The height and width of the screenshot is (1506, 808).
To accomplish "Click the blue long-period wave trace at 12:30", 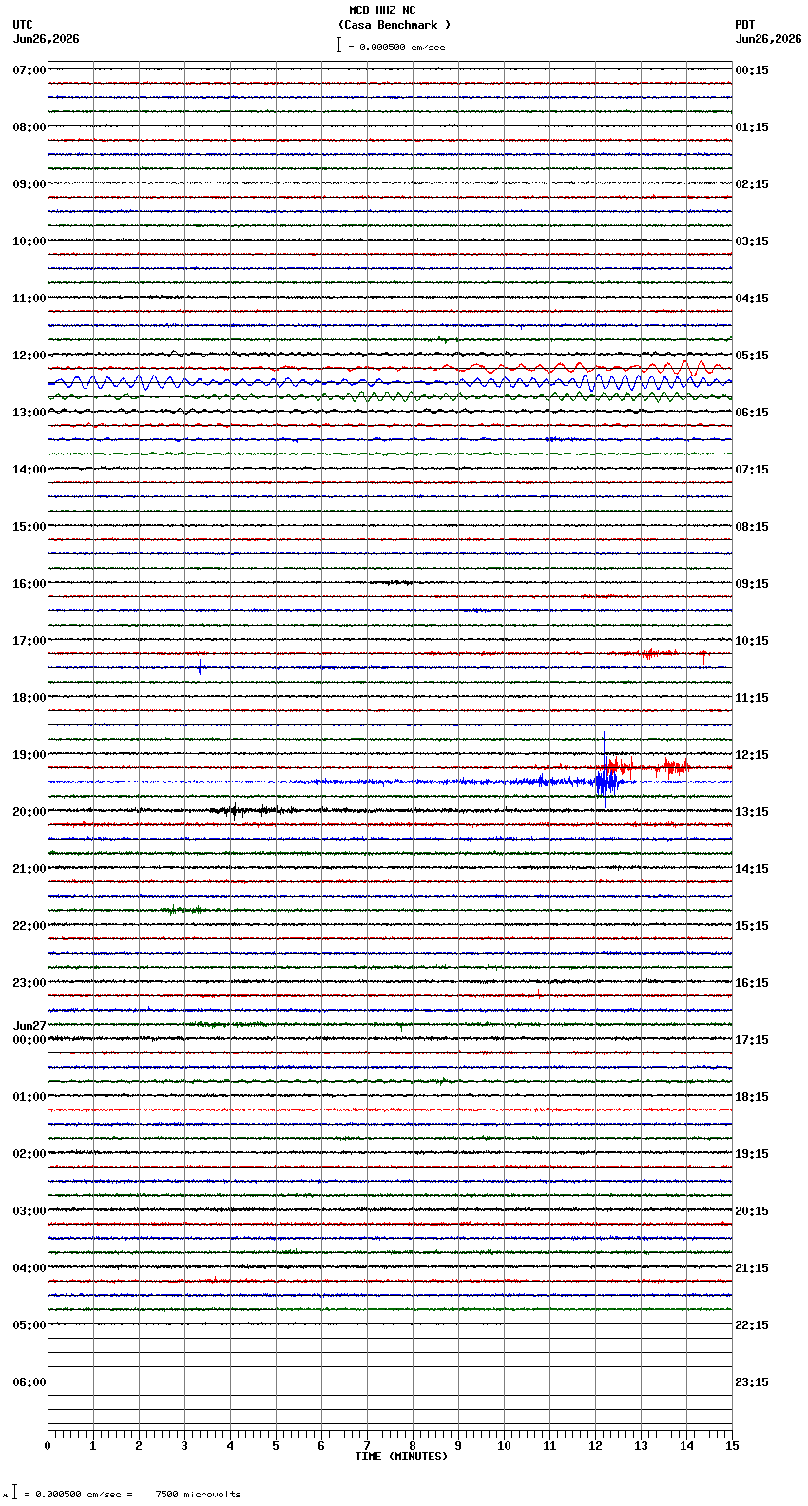I will (390, 382).
